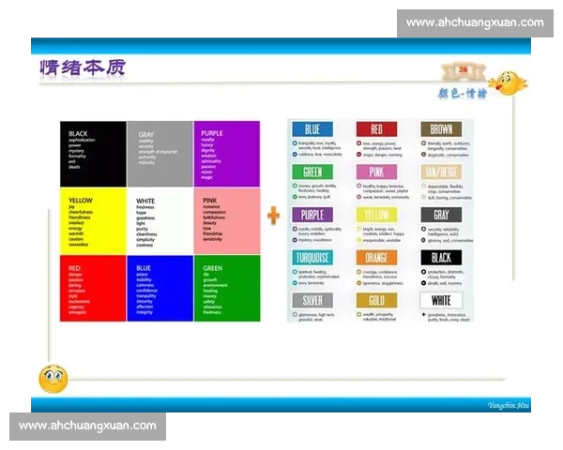
Task: Select the ORANGE label banner in the right chart
Action: click(x=375, y=257)
